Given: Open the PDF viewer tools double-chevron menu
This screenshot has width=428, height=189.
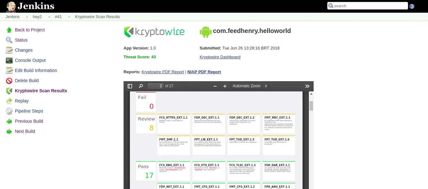Looking at the screenshot, I should coord(307,86).
